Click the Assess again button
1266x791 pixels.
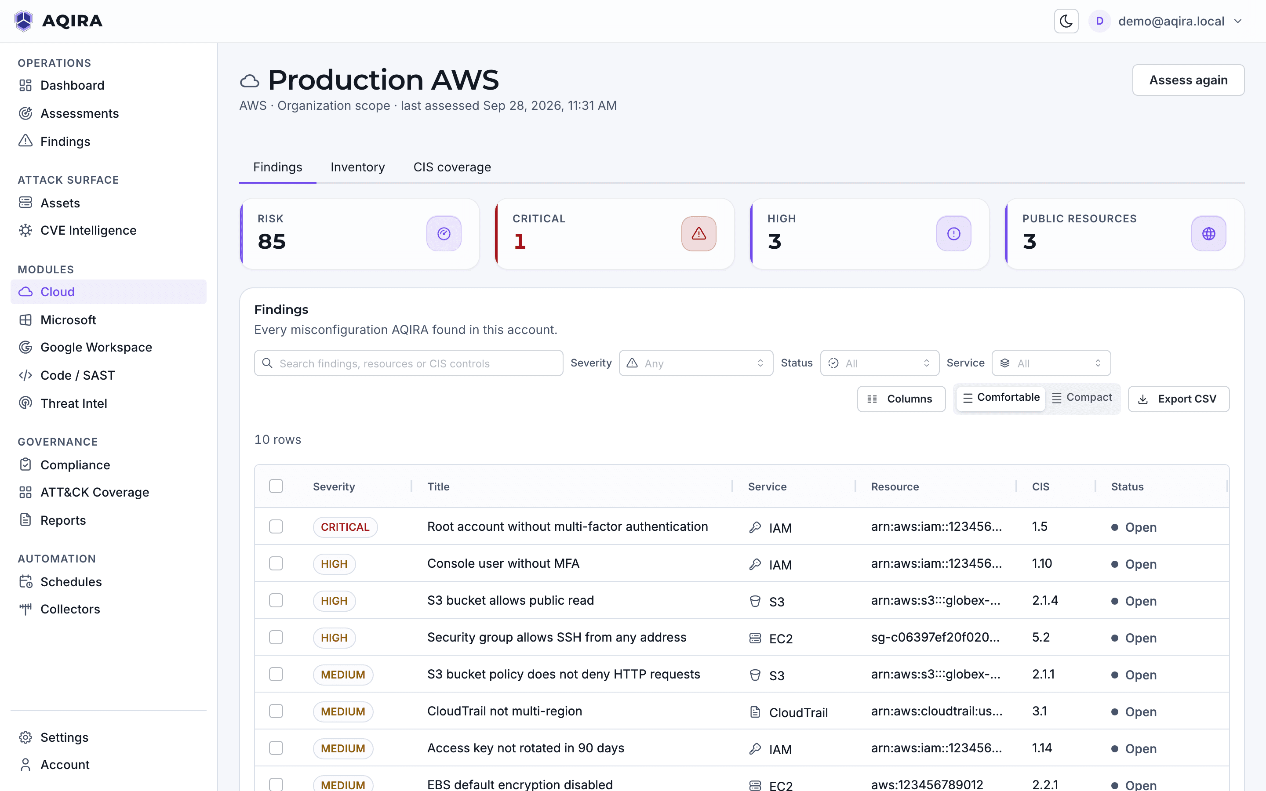click(x=1188, y=80)
